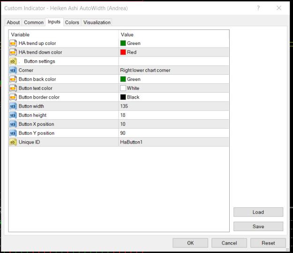This screenshot has width=293, height=253.
Task: Load a preset with the Load button
Action: (x=258, y=212)
